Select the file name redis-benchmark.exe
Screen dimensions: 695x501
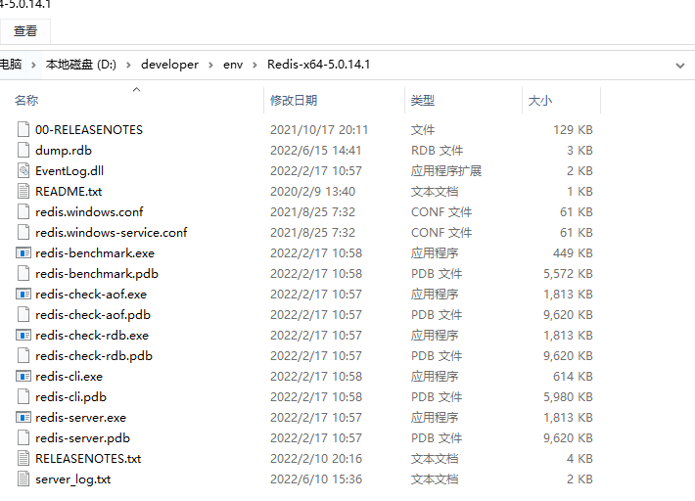click(95, 252)
